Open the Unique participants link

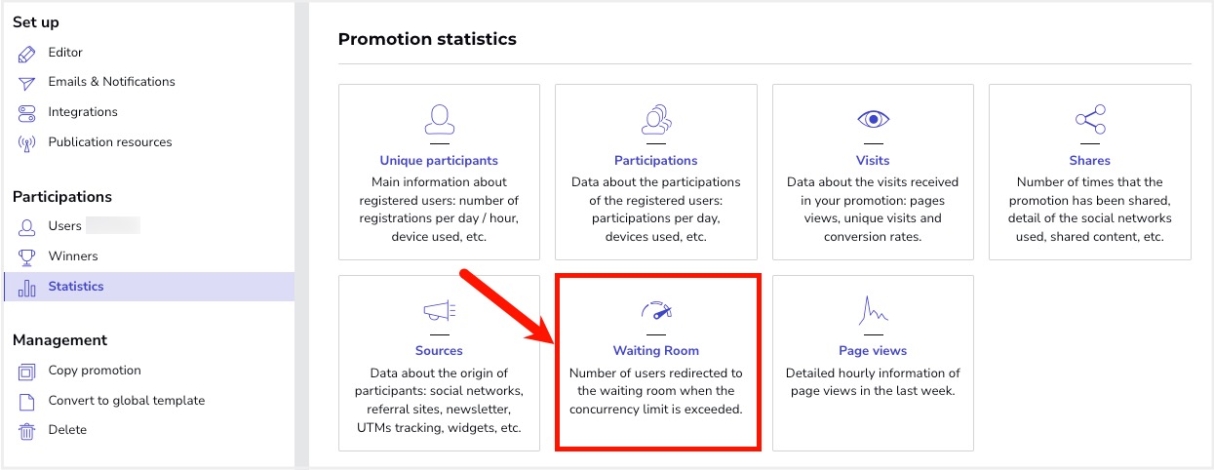[x=439, y=160]
